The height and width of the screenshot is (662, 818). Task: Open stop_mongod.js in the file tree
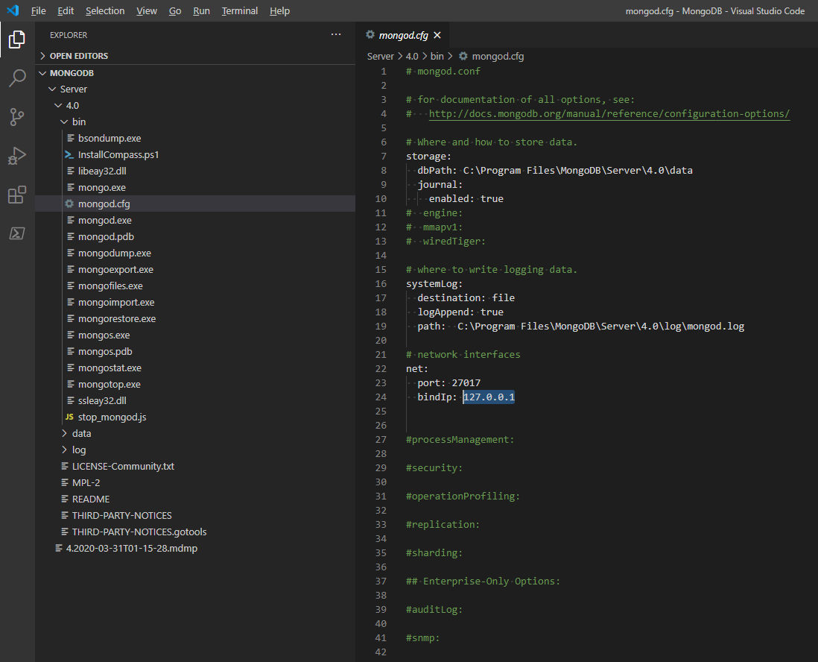point(195,417)
